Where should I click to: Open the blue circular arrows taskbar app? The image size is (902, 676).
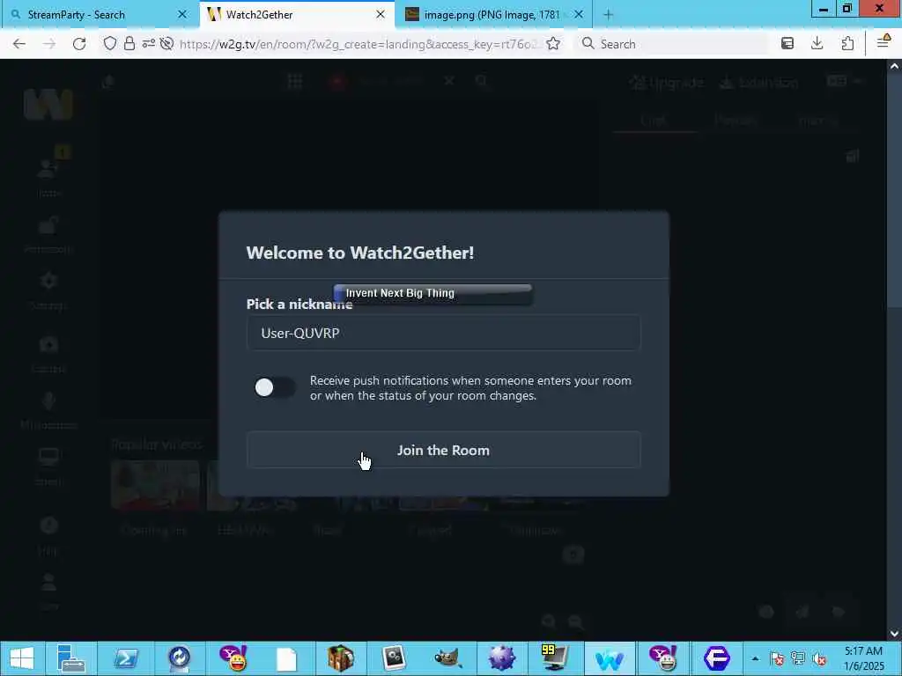click(179, 658)
